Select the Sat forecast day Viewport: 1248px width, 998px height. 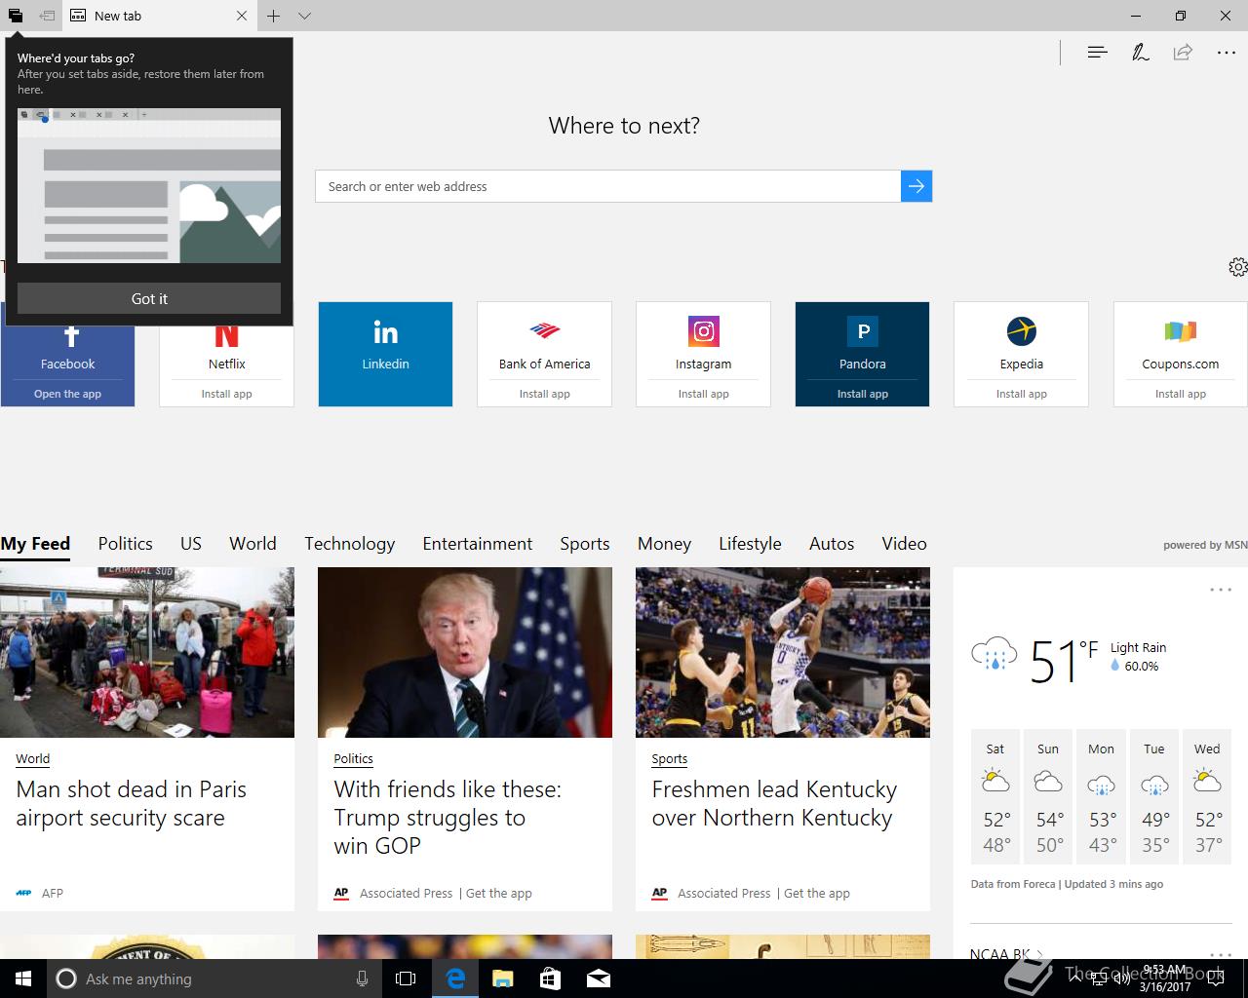(994, 796)
